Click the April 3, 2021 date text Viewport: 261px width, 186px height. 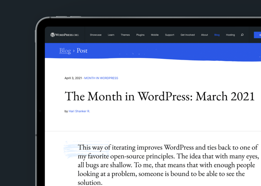pyautogui.click(x=73, y=78)
